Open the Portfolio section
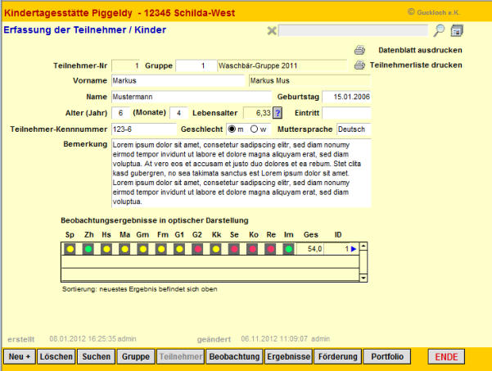Screen dimensions: 492x371 pyautogui.click(x=387, y=357)
